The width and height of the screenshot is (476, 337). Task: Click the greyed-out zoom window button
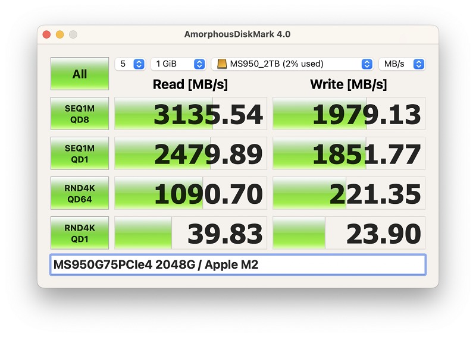click(x=73, y=34)
